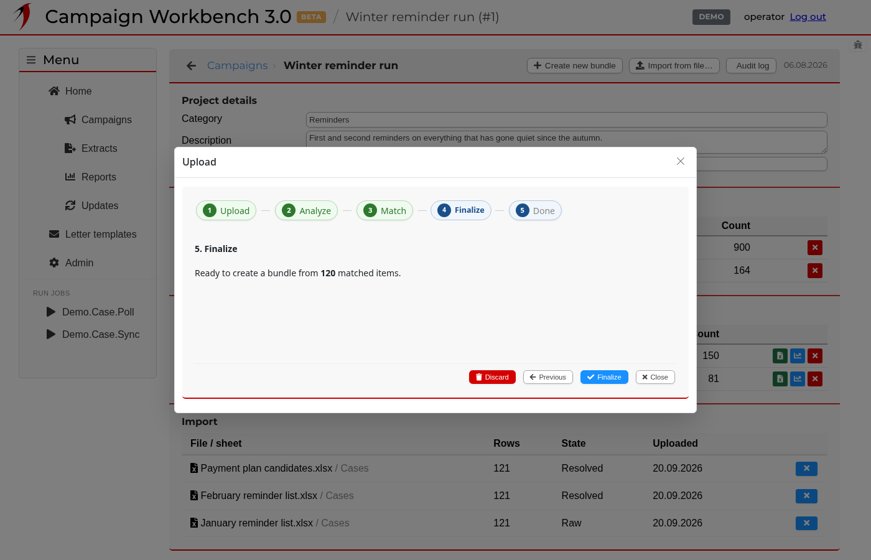Select wizard step 4 Finalize

pyautogui.click(x=461, y=210)
